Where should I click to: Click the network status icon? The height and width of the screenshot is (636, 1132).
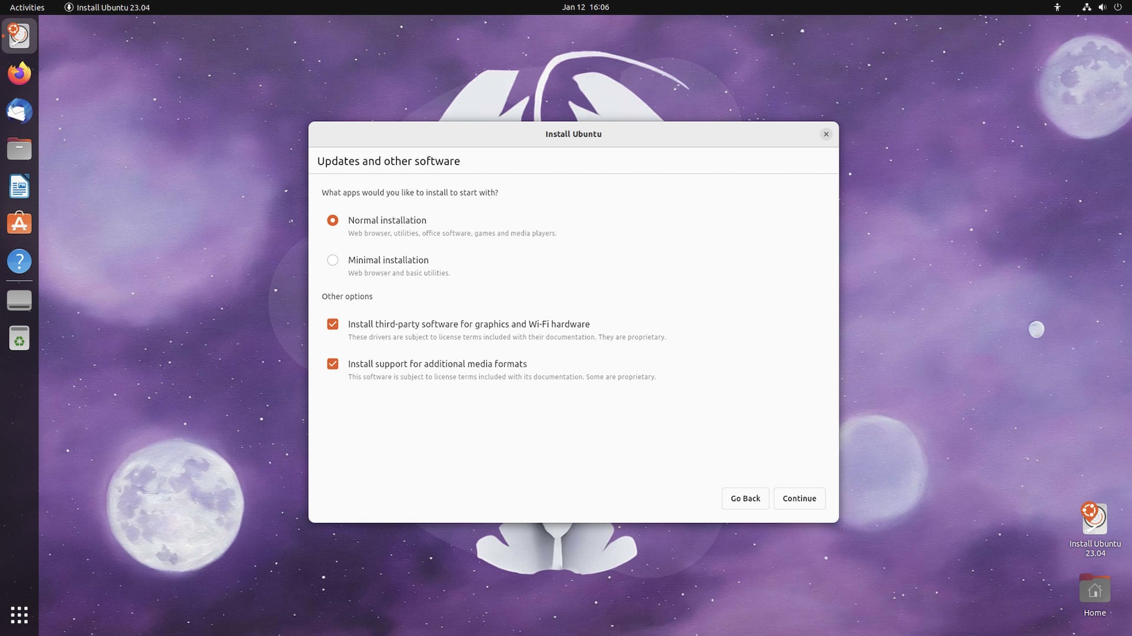pyautogui.click(x=1087, y=7)
